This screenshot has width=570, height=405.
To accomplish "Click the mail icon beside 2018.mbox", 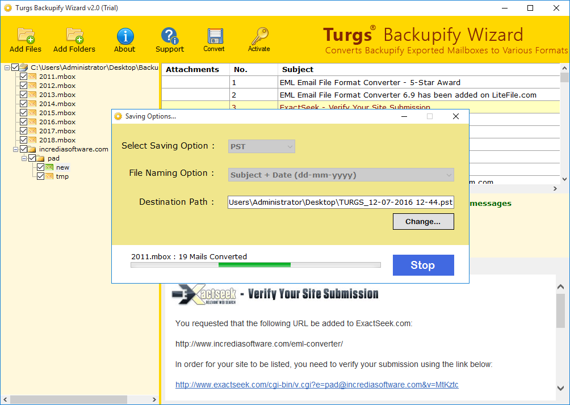I will pos(32,140).
